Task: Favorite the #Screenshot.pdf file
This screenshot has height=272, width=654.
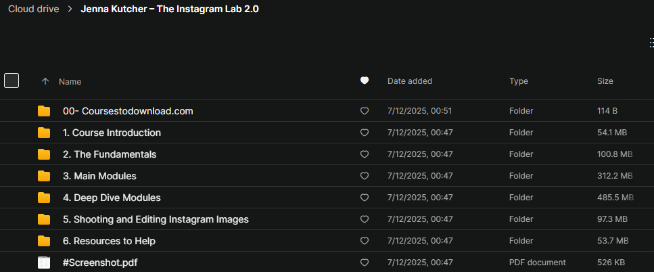Action: click(365, 263)
